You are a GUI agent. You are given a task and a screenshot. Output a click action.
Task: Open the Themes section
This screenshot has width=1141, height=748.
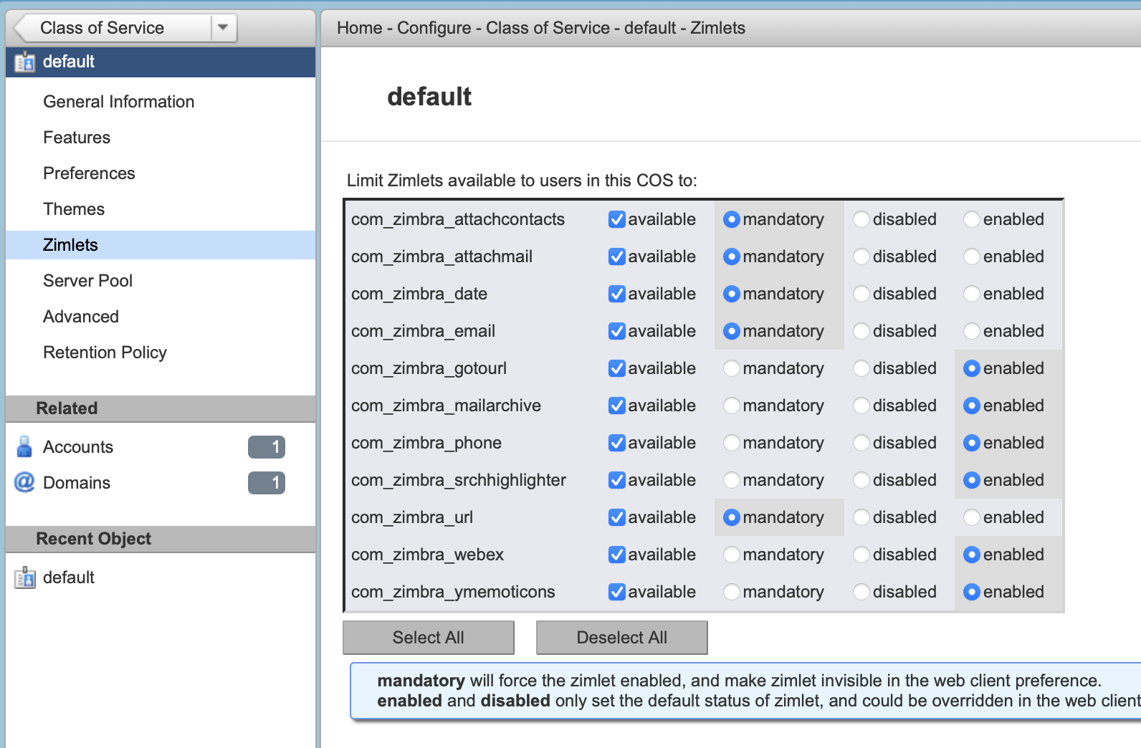click(74, 209)
